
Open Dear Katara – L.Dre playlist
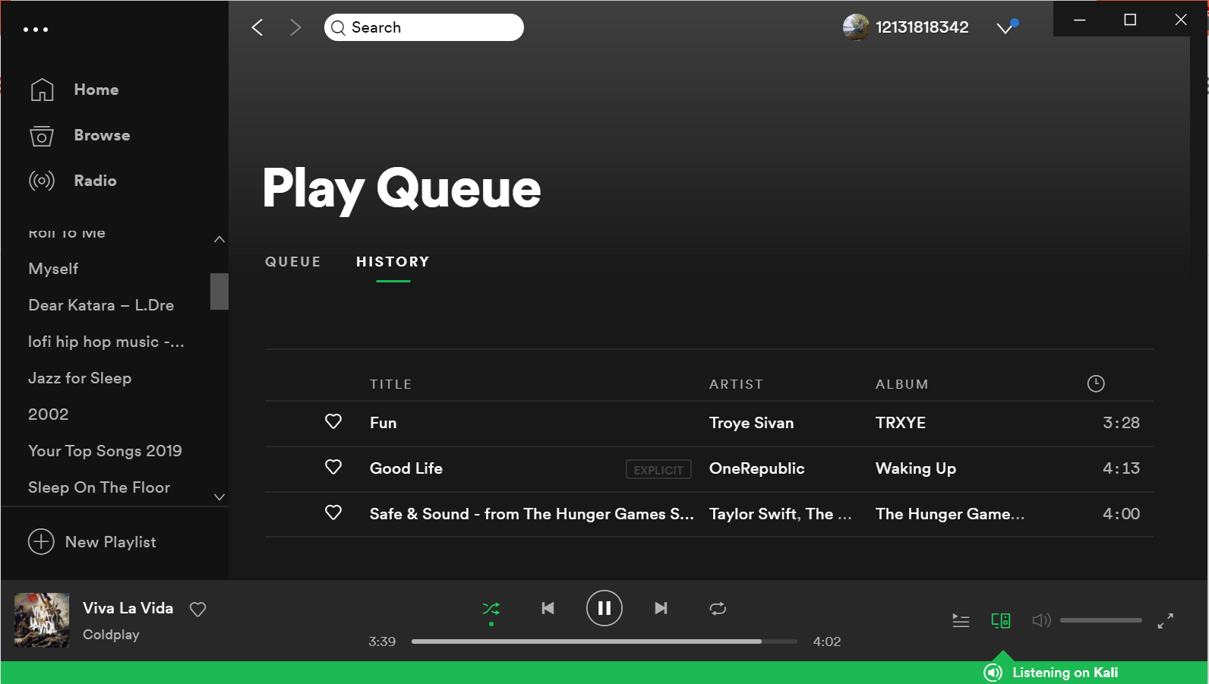pyautogui.click(x=101, y=305)
